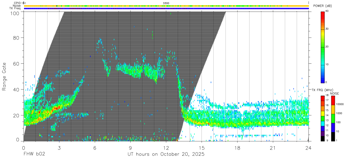This screenshot has height=160, width=347.
Task: Click the UT hours on October 20, 2025 title
Action: click(x=166, y=154)
